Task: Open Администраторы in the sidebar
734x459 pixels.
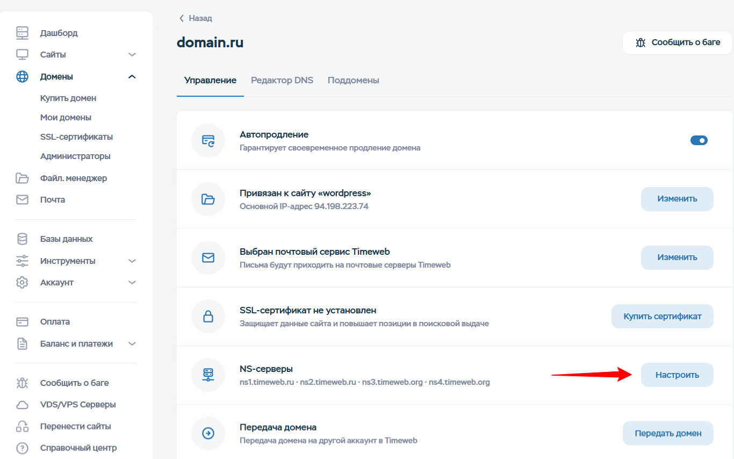Action: coord(75,156)
